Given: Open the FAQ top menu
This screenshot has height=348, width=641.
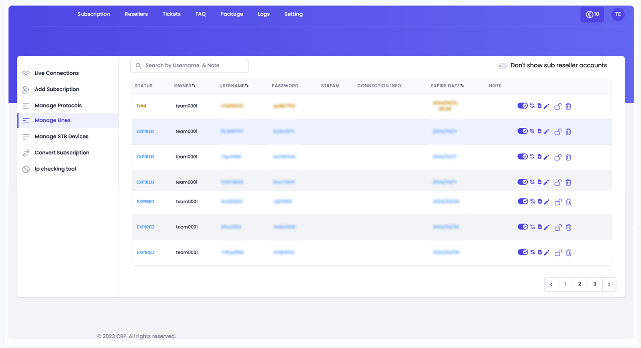Looking at the screenshot, I should point(200,14).
